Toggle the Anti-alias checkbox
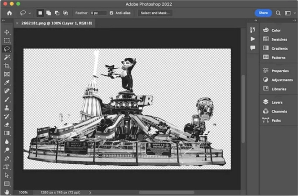 (x=112, y=13)
